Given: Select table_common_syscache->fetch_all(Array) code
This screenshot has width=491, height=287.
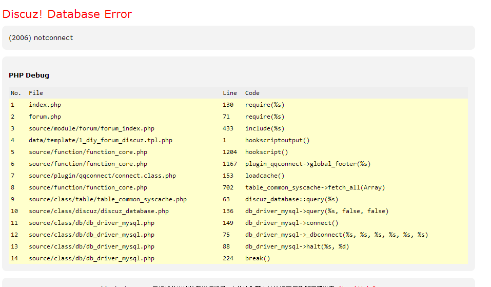Looking at the screenshot, I should pos(315,187).
